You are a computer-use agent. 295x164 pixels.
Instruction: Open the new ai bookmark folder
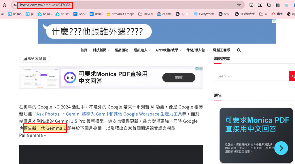[145, 14]
